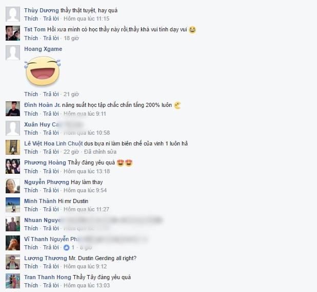
Task: Click the like reaction icon on Vĩ Thanh's comment
Action: [x=67, y=247]
